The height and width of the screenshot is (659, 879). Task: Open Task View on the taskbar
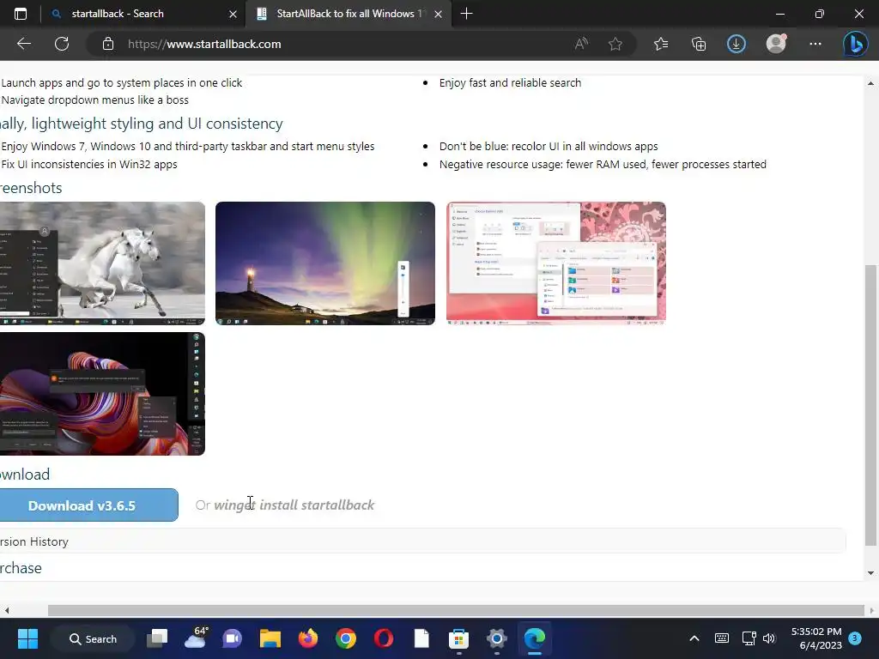(x=158, y=638)
